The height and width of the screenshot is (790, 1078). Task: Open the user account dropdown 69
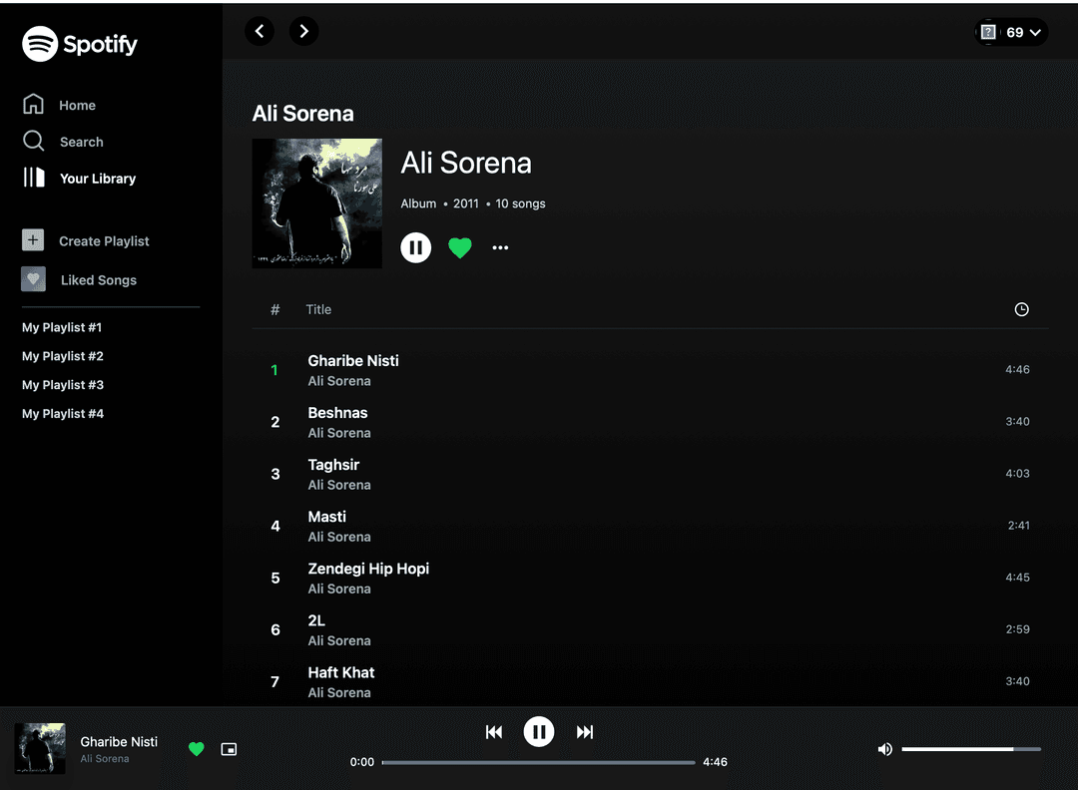(1012, 32)
